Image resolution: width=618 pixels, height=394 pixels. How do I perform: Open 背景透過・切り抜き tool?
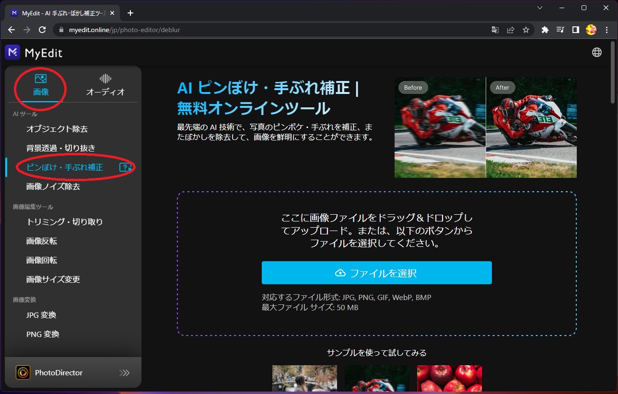pos(60,148)
